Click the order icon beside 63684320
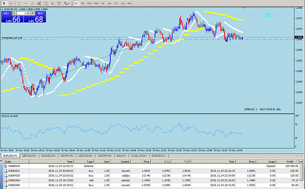 coord(5,175)
